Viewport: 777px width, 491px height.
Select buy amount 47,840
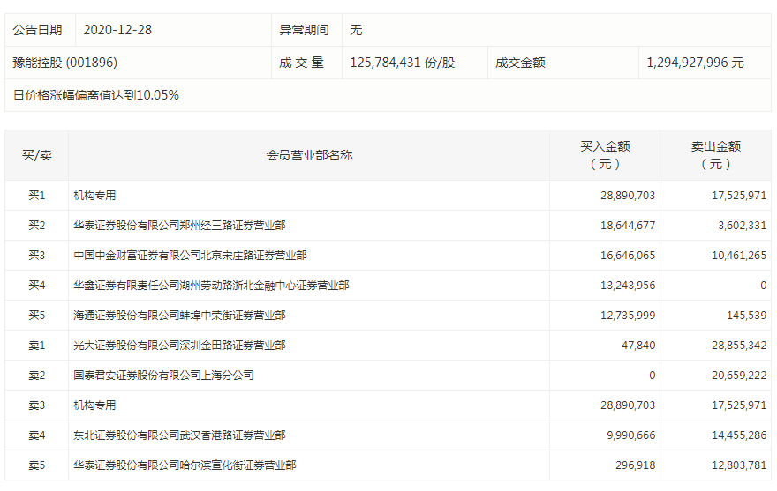tap(638, 346)
